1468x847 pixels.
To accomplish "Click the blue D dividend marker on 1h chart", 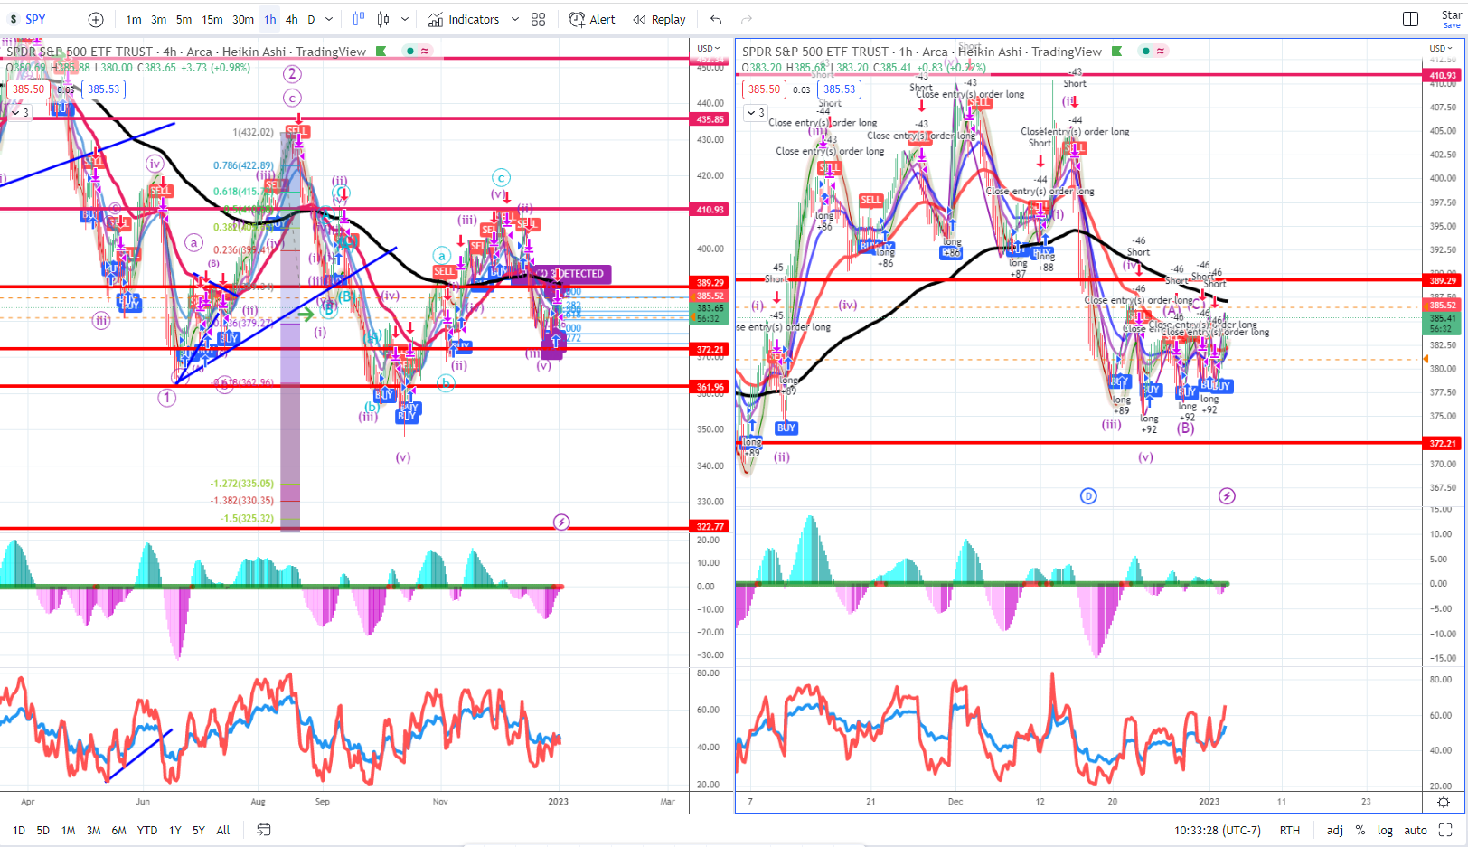I will (x=1088, y=495).
